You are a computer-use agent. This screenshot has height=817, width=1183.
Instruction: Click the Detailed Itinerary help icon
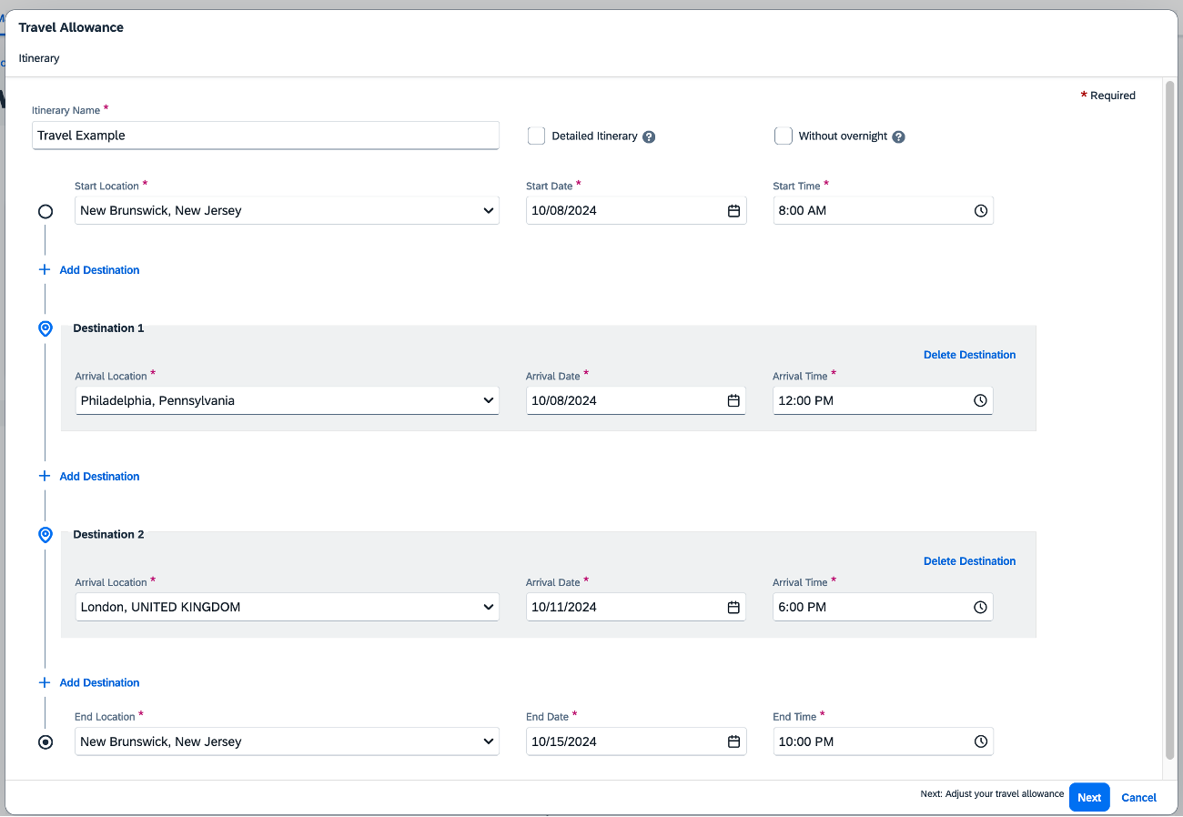[649, 136]
